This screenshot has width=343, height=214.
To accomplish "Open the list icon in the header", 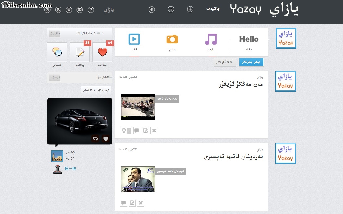I will 171,9.
